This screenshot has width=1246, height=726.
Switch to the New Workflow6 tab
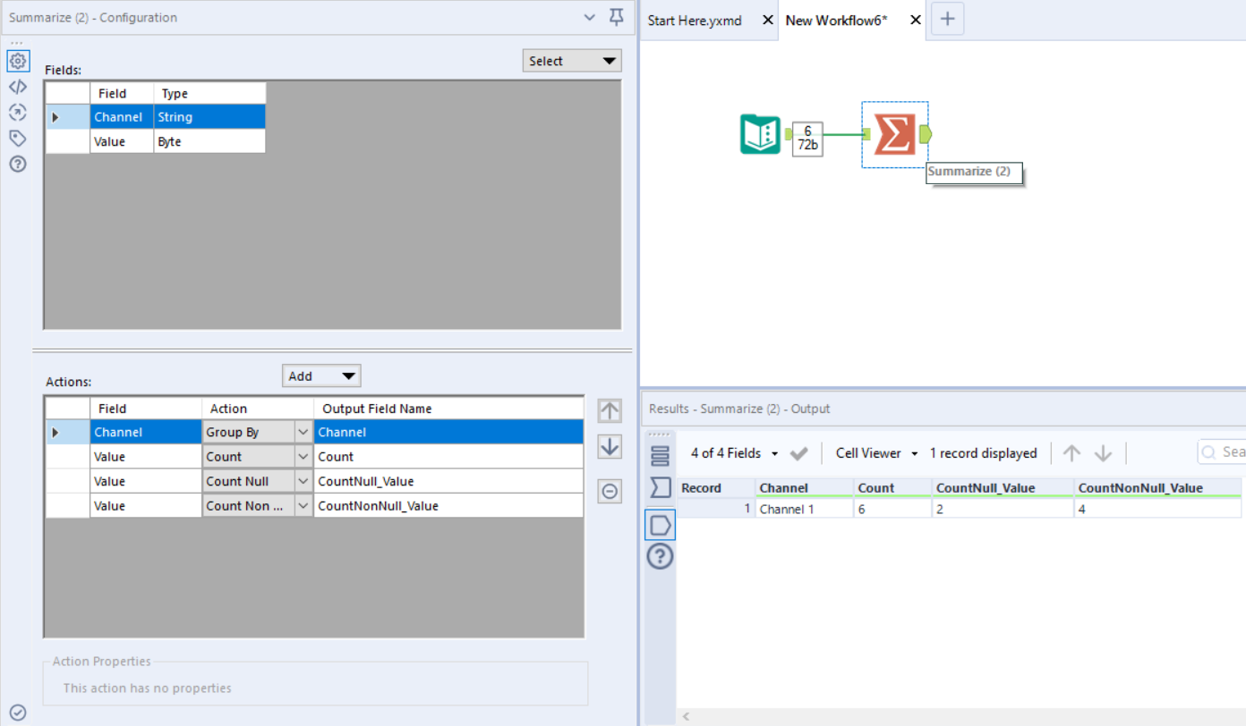[x=834, y=20]
